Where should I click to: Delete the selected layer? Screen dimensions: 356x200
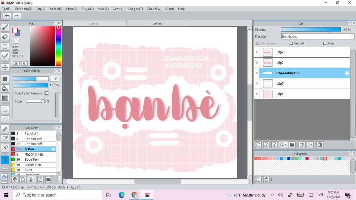(320, 144)
